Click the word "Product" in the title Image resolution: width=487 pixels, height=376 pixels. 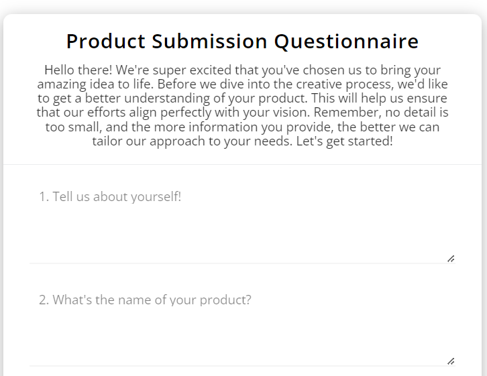coord(105,42)
